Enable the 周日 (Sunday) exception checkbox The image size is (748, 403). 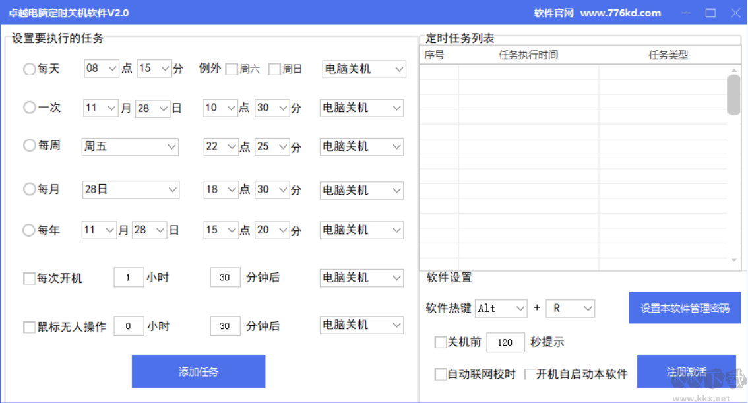click(274, 68)
